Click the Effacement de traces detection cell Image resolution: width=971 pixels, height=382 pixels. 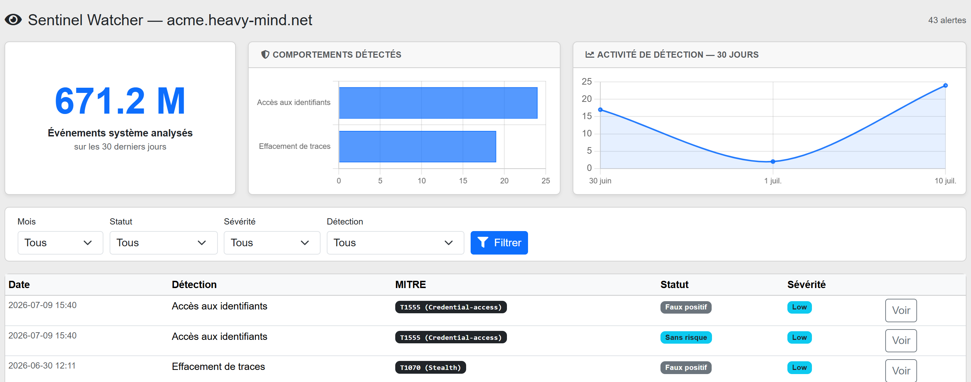[x=218, y=366]
